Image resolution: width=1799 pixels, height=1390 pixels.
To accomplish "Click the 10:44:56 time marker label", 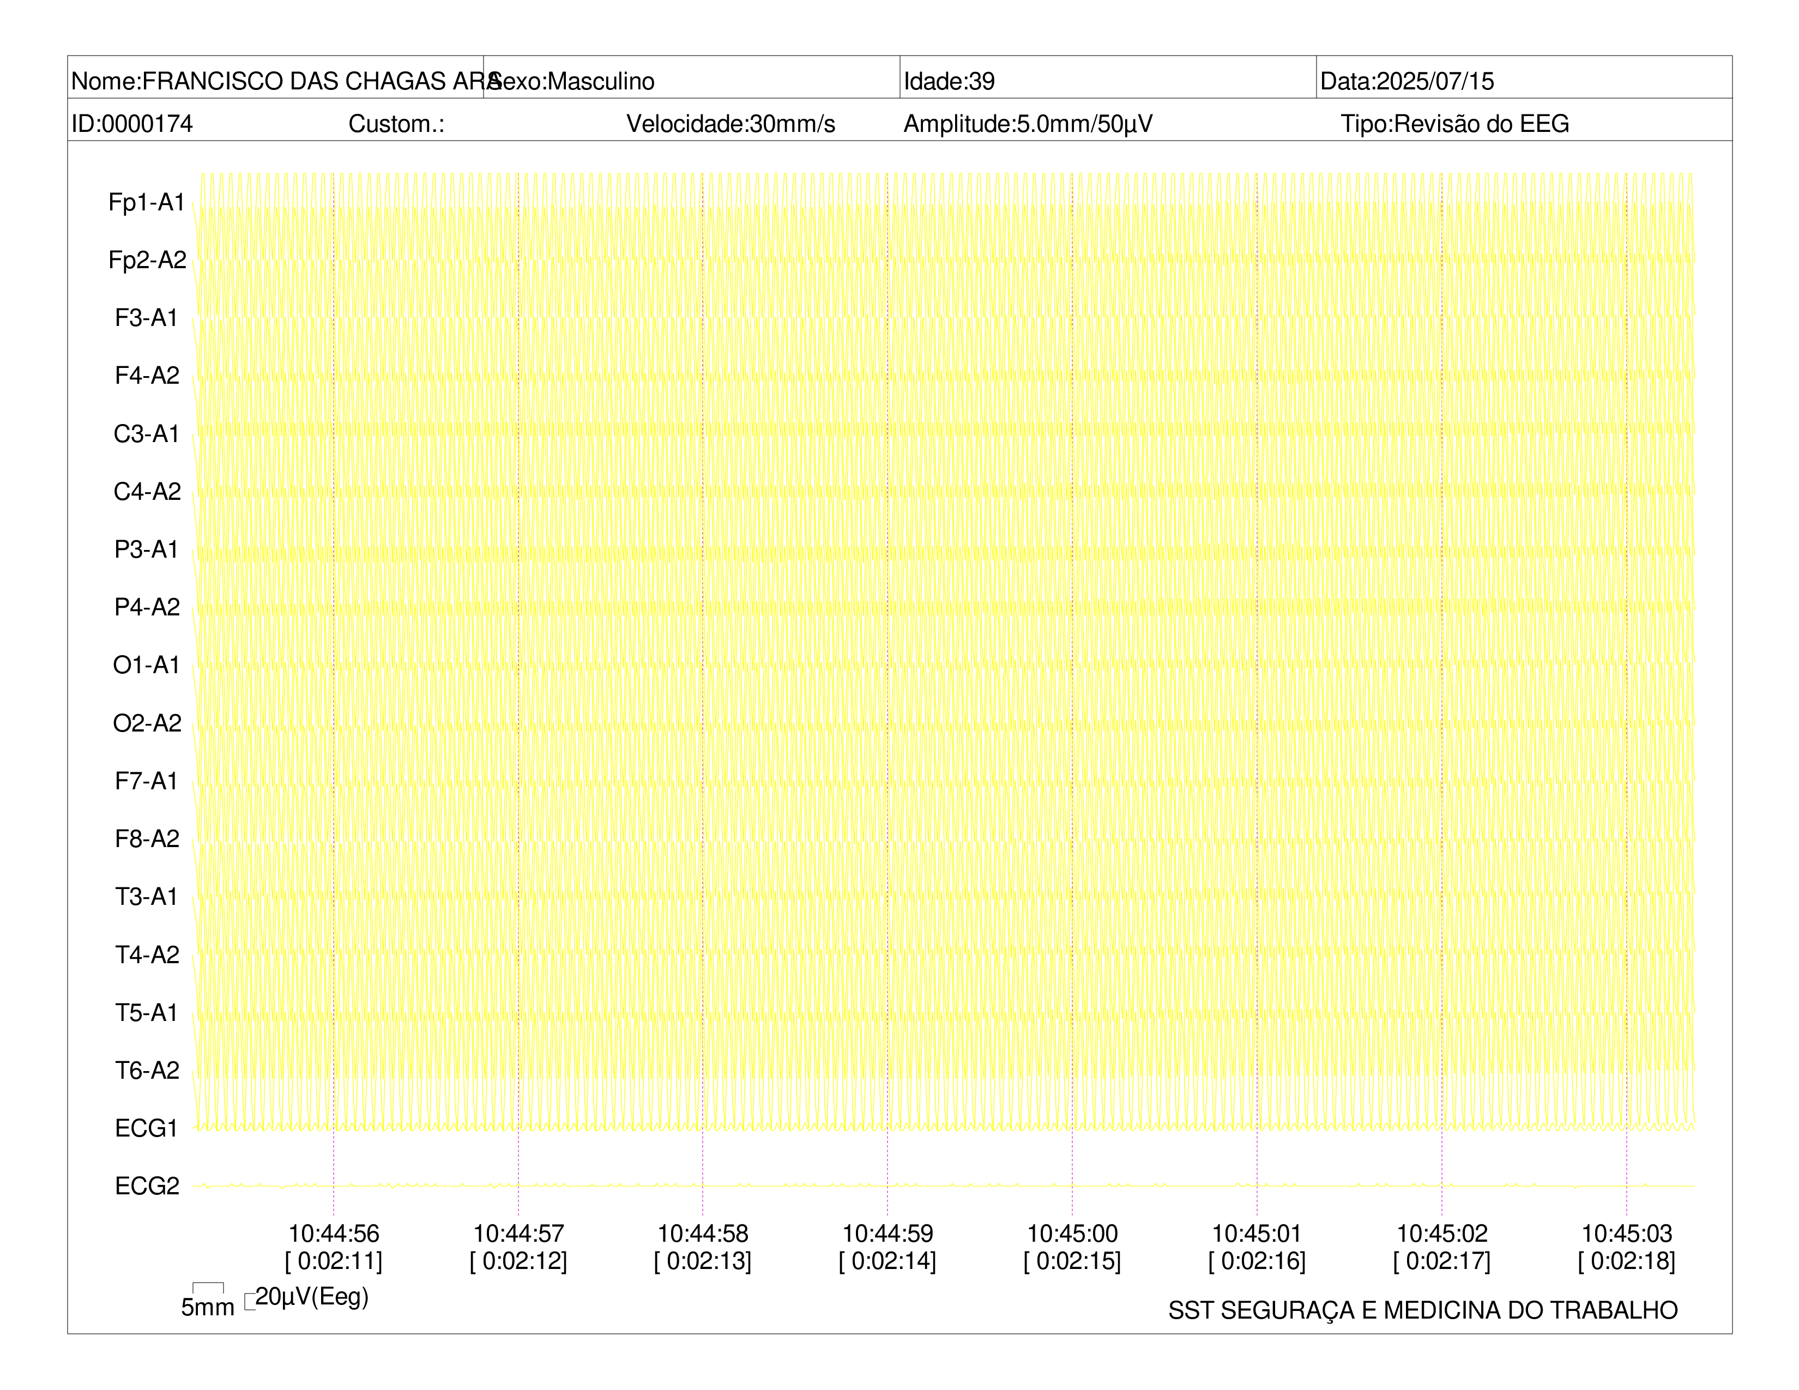I will click(x=334, y=1234).
